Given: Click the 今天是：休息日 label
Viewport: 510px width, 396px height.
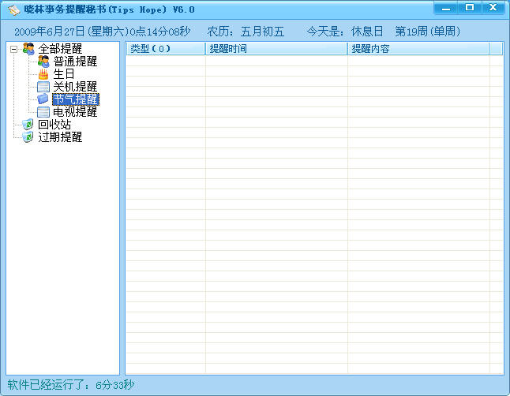Looking at the screenshot, I should coord(345,32).
